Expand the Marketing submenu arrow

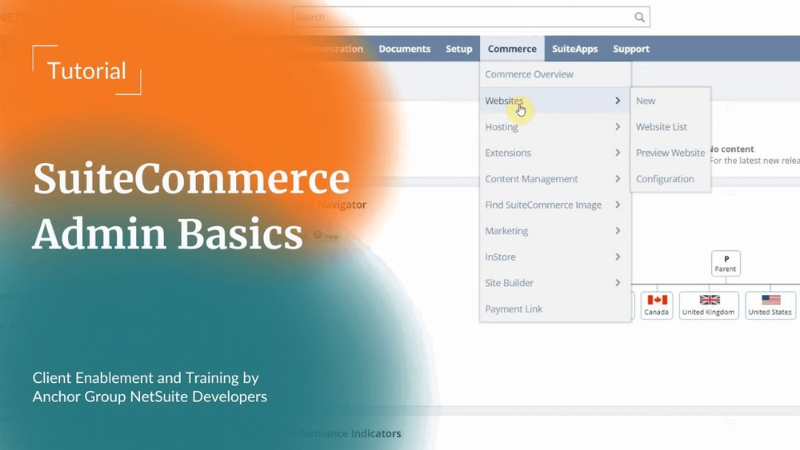[618, 231]
